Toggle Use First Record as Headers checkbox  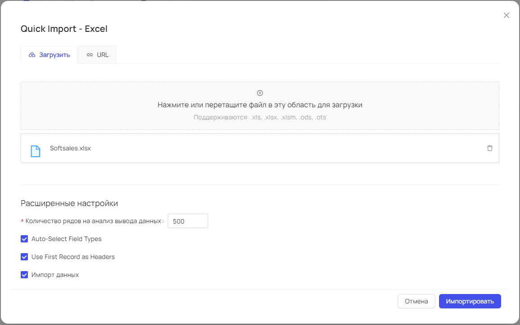tap(24, 257)
